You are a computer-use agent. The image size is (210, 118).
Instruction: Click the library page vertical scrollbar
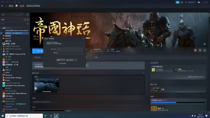tap(209, 15)
